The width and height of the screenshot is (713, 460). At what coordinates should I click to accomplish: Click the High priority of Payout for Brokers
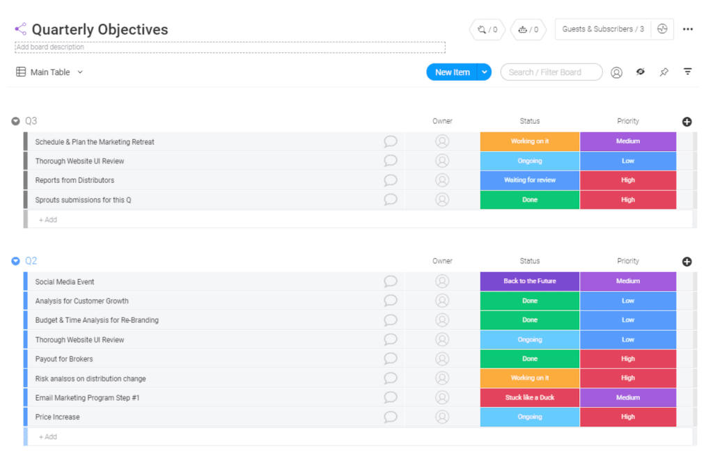tap(628, 358)
